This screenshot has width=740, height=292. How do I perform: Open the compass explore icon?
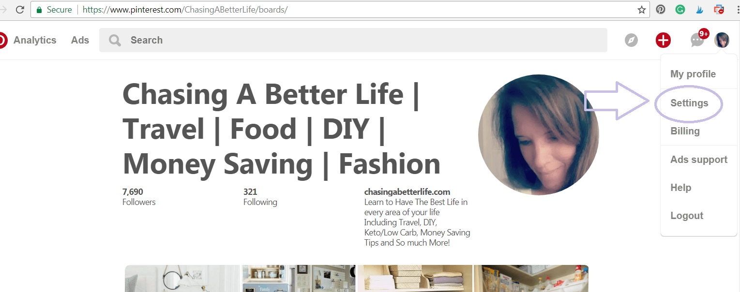click(x=631, y=40)
